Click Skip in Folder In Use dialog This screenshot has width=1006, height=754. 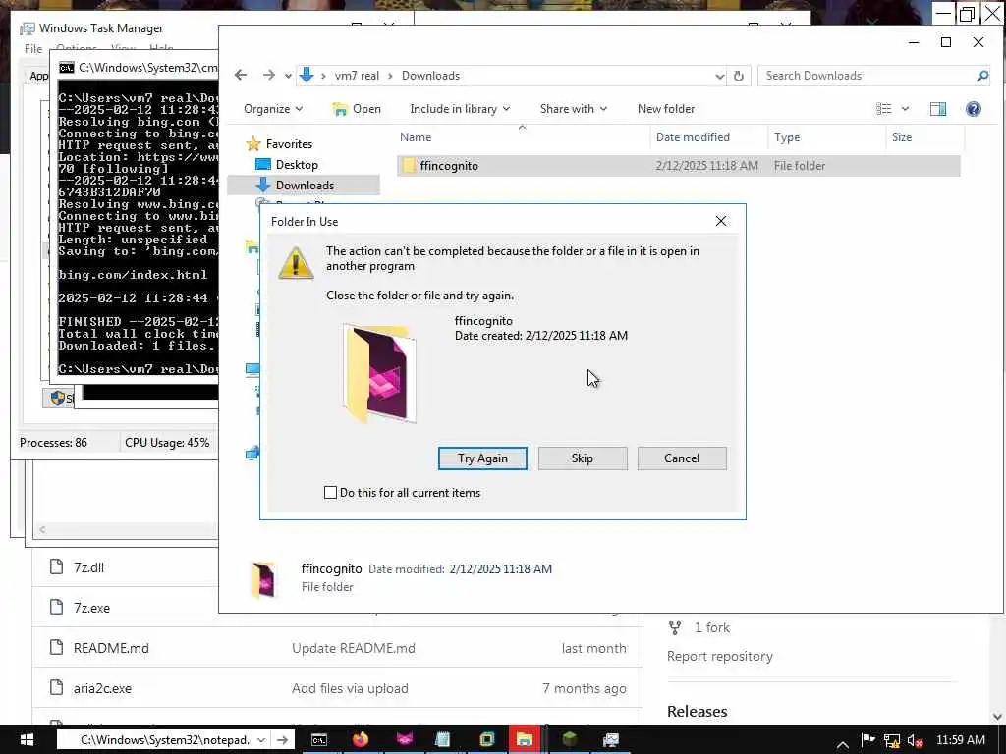583,458
